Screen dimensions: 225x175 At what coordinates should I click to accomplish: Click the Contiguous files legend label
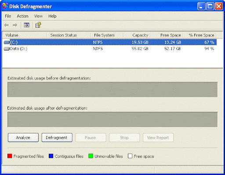[69, 157]
